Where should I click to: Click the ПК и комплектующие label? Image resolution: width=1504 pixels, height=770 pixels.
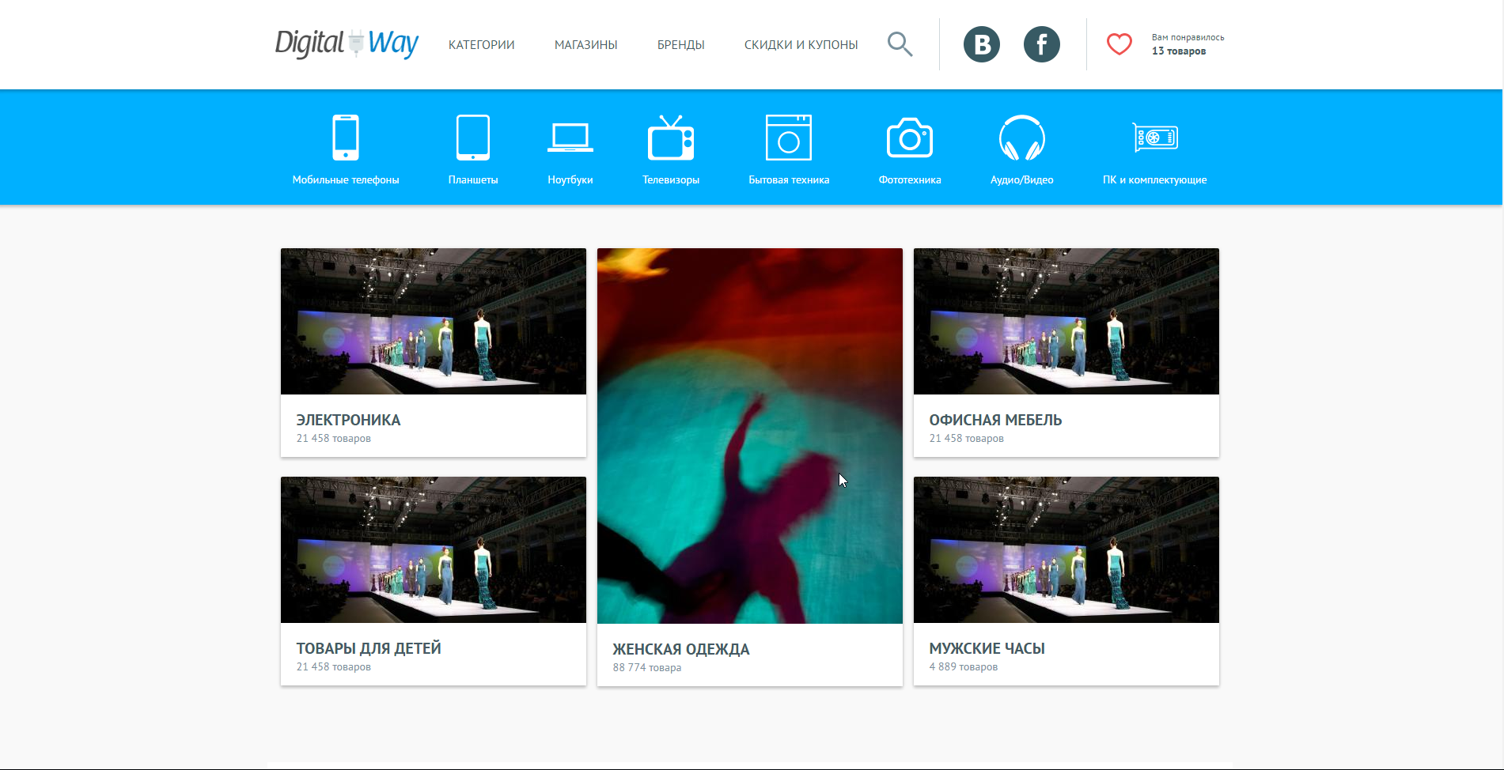(1155, 180)
